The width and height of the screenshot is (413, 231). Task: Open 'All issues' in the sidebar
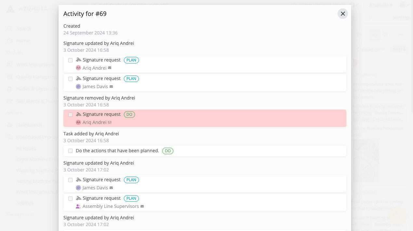click(x=26, y=149)
